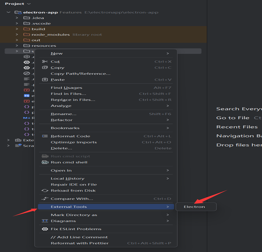This screenshot has height=252, width=262.
Task: Select the build folder
Action: pos(38,29)
